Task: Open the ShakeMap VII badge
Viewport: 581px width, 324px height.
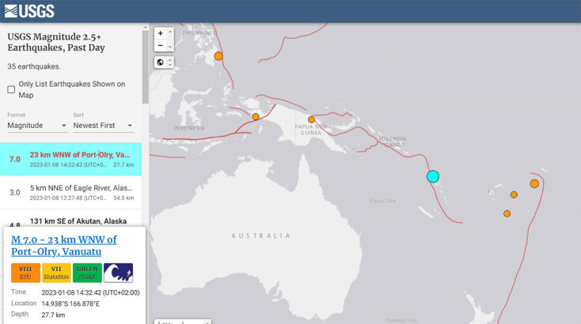Action: point(56,273)
